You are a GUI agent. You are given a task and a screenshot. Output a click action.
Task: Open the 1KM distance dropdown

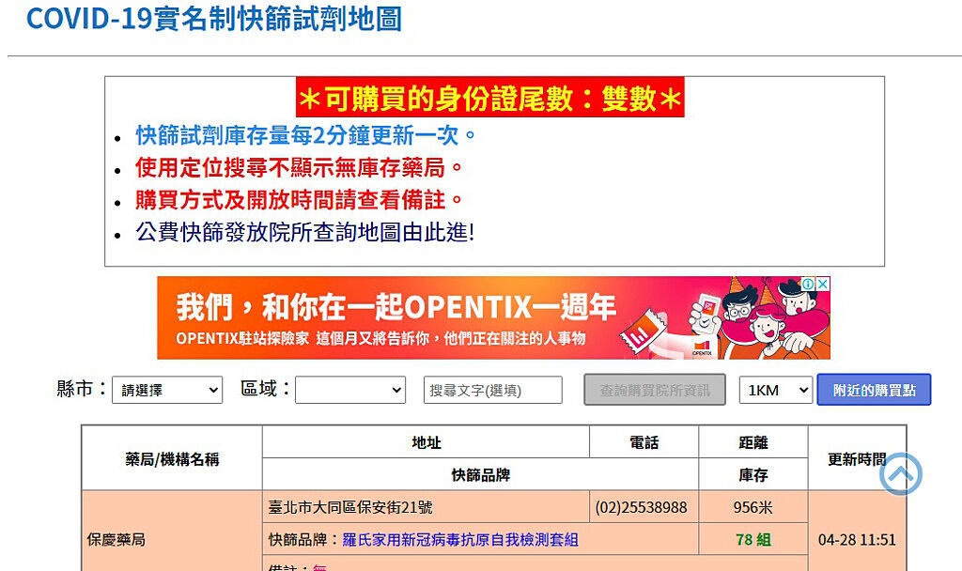click(x=775, y=390)
